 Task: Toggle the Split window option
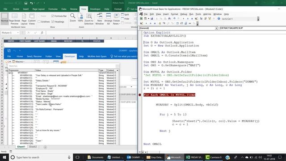click(x=125, y=14)
